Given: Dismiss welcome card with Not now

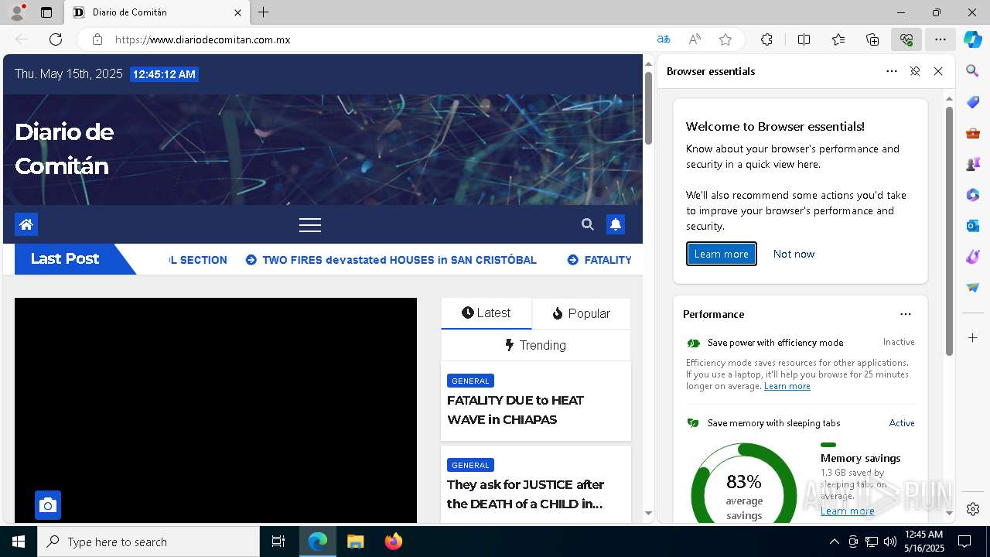Looking at the screenshot, I should tap(794, 254).
